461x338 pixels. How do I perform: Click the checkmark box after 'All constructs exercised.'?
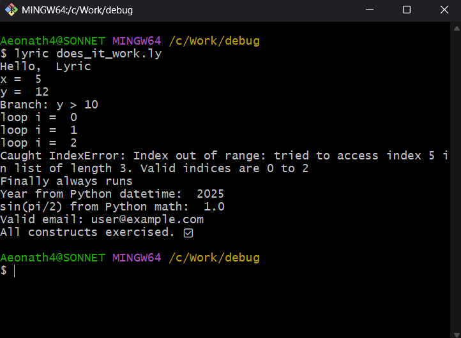click(188, 233)
